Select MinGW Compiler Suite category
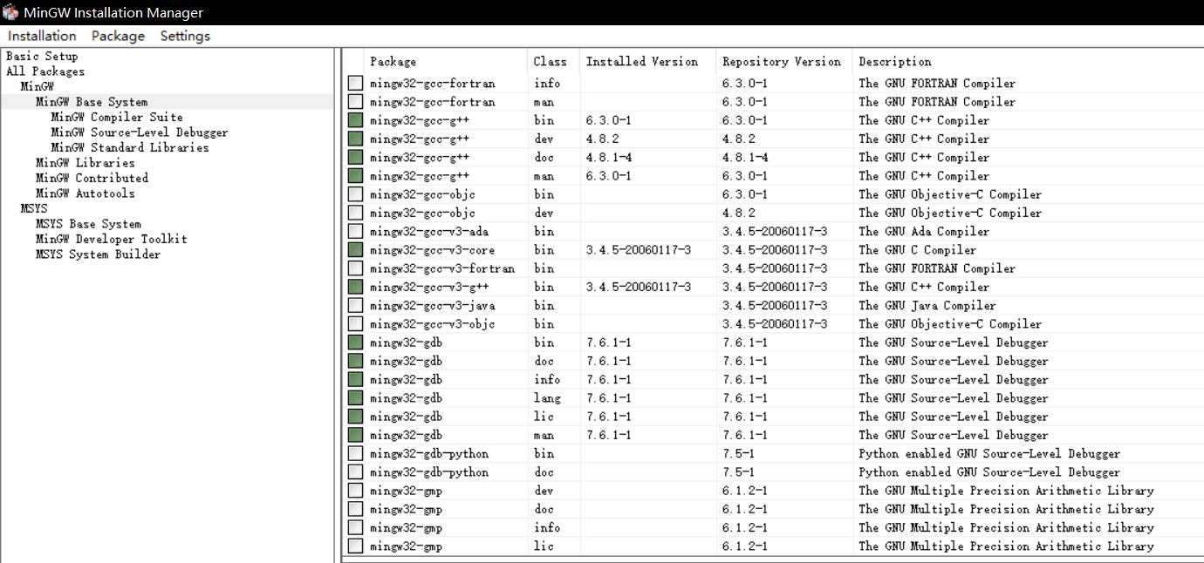Screen dimensions: 1204x563 point(117,117)
